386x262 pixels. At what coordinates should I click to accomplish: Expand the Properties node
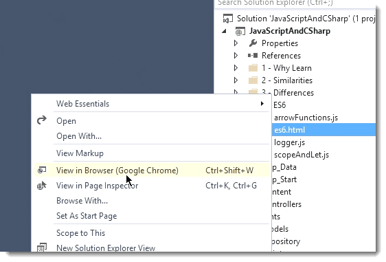pos(236,43)
